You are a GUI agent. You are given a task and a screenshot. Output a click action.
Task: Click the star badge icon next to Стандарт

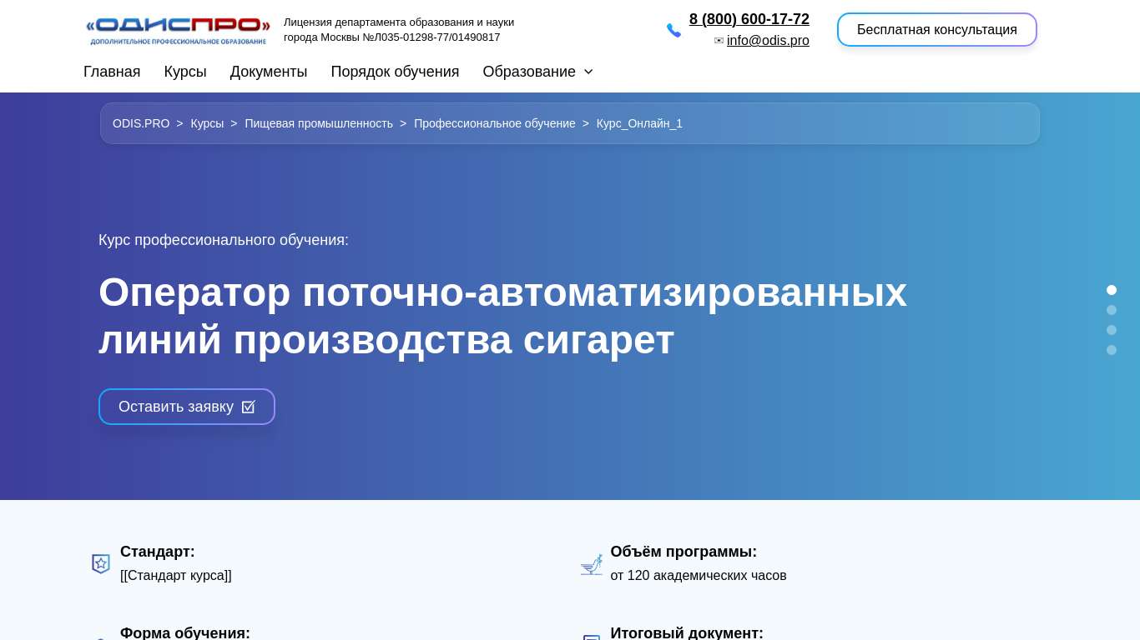pos(101,564)
